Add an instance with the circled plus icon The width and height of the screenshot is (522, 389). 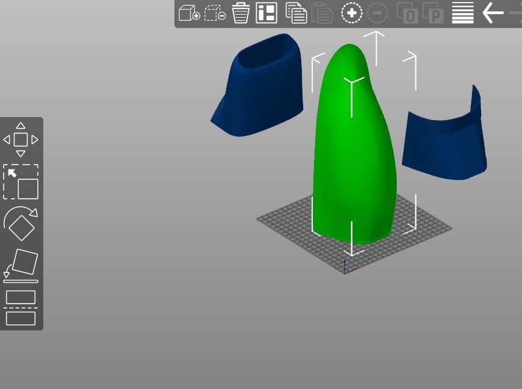pos(351,13)
